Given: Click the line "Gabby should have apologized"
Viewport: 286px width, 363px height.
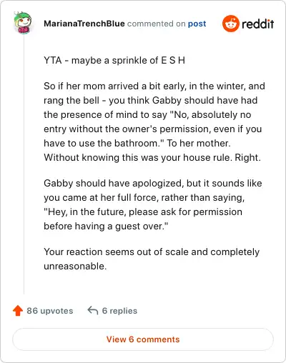Looking at the screenshot, I should (153, 183).
